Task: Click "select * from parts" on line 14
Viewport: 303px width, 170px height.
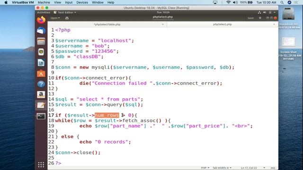Action: pyautogui.click(x=108, y=99)
